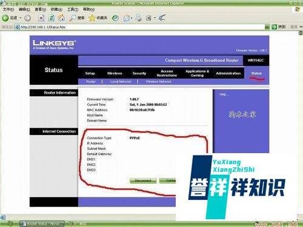The image size is (303, 227).
Task: Open the Access Restrictions tab
Action: pos(167,73)
